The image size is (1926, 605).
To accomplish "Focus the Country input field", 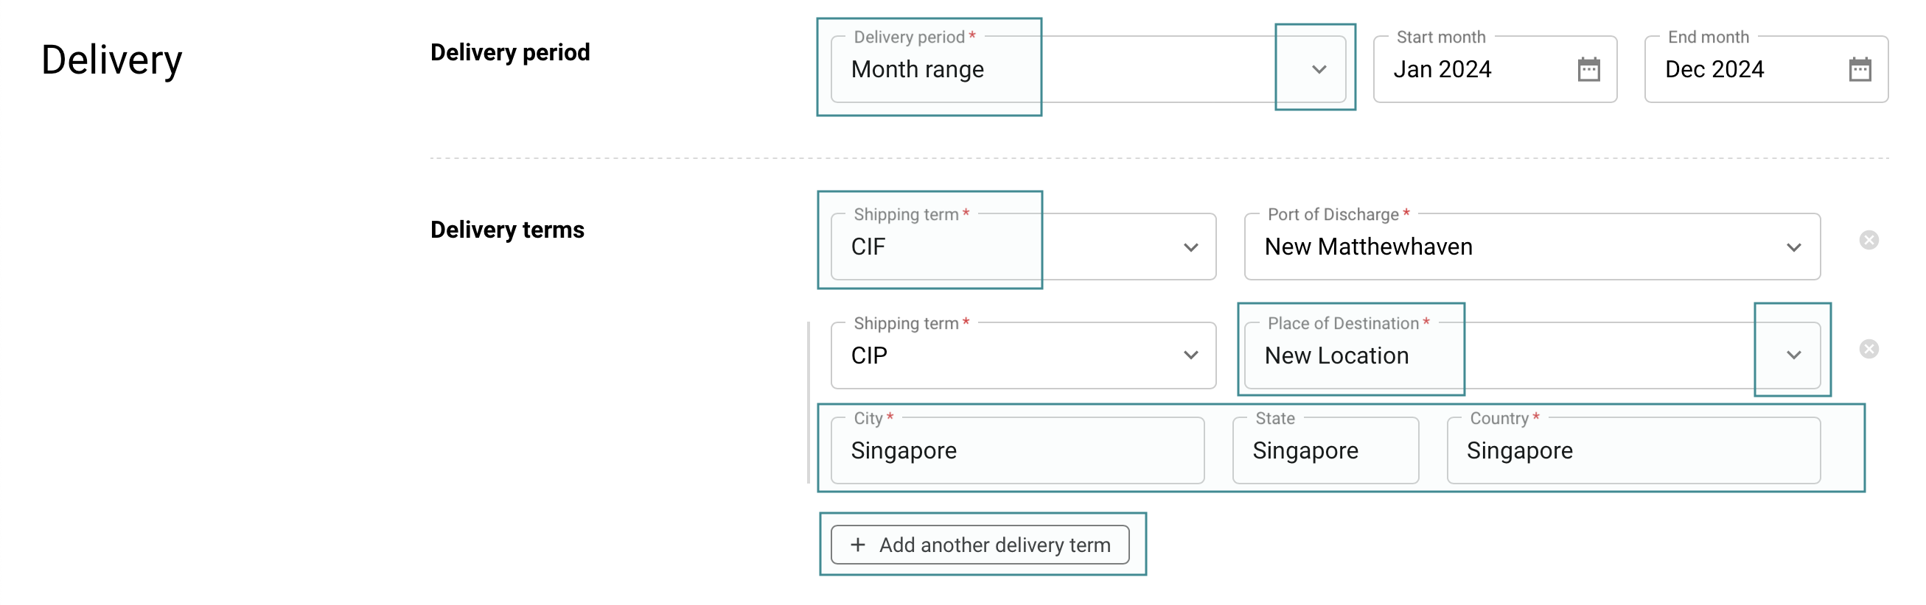I will [x=1633, y=451].
